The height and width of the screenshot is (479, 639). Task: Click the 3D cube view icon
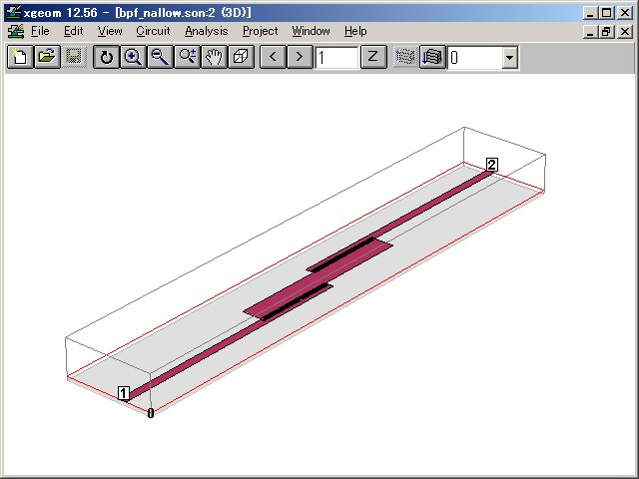[241, 57]
